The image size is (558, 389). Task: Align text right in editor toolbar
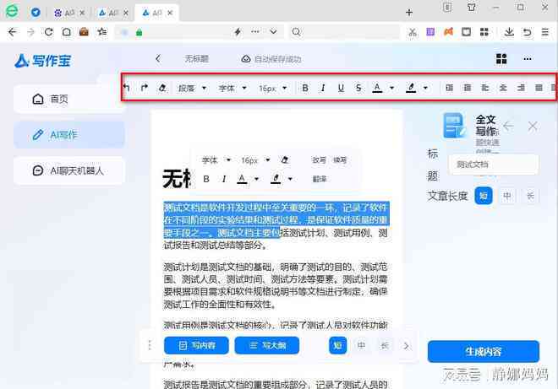521,88
